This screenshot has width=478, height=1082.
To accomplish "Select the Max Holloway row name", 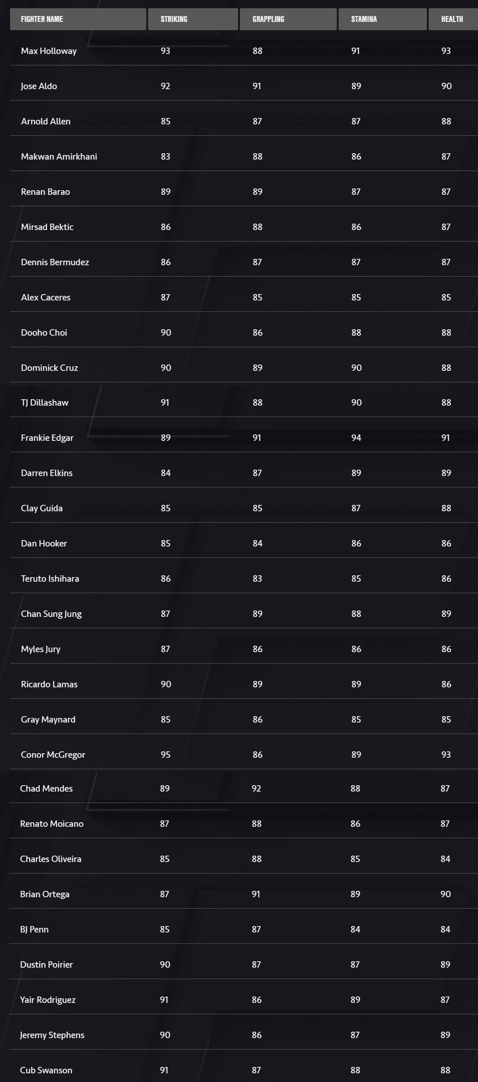I will (49, 51).
